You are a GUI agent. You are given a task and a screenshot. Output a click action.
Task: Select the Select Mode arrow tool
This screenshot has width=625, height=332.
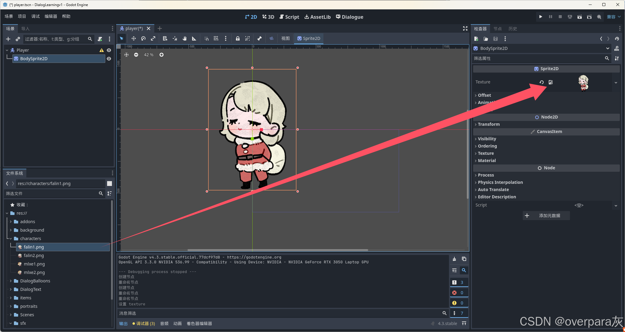coord(122,38)
